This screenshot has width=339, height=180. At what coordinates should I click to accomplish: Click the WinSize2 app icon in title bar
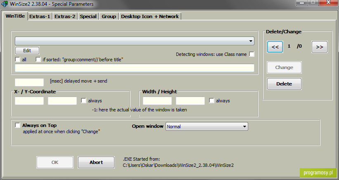[x=5, y=4]
